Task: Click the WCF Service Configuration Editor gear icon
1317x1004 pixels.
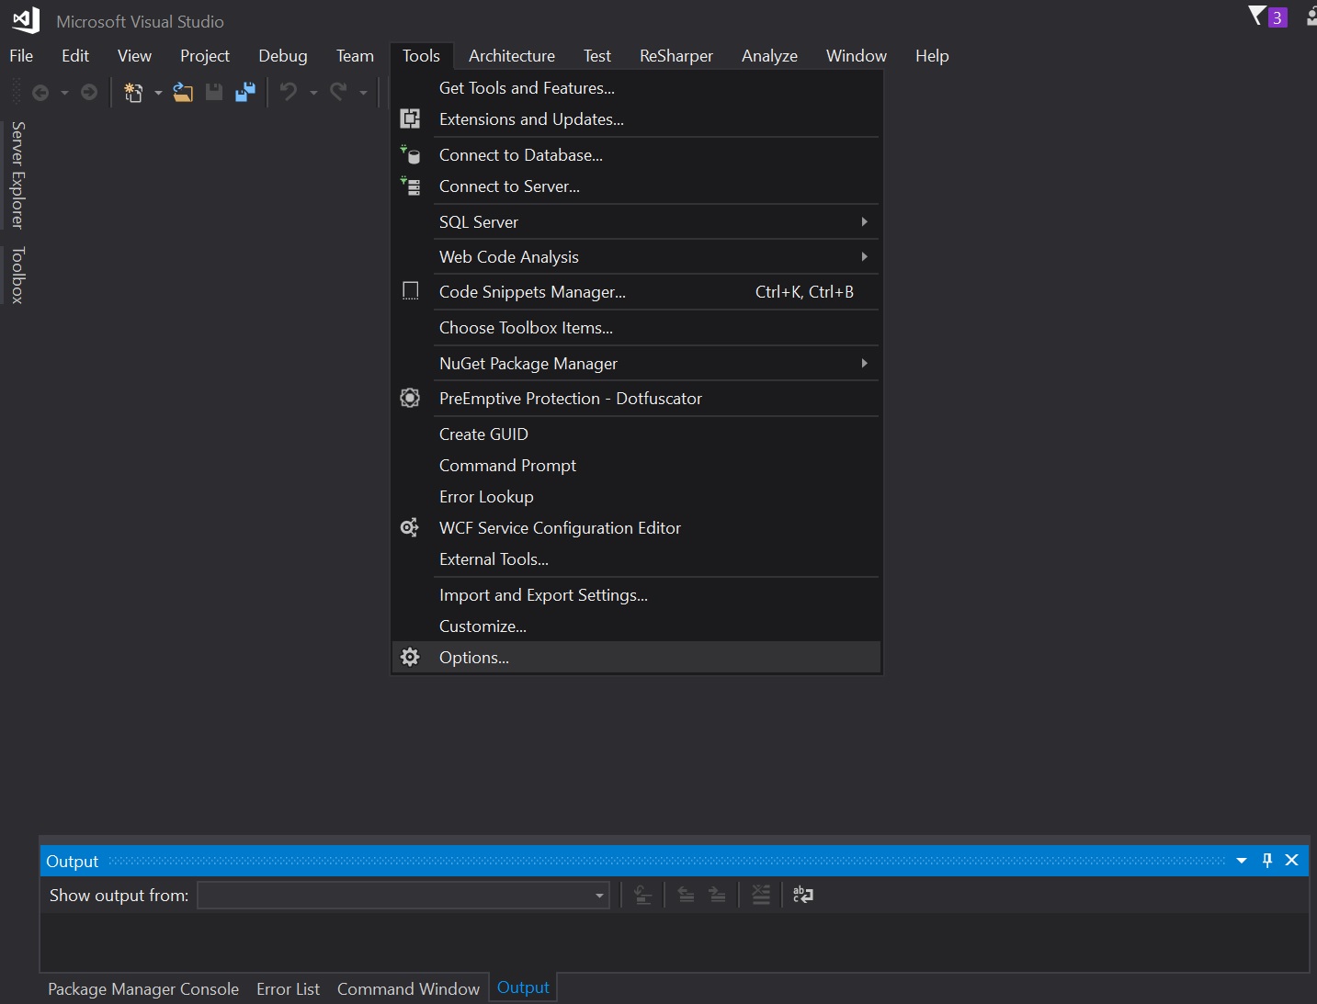Action: point(410,527)
